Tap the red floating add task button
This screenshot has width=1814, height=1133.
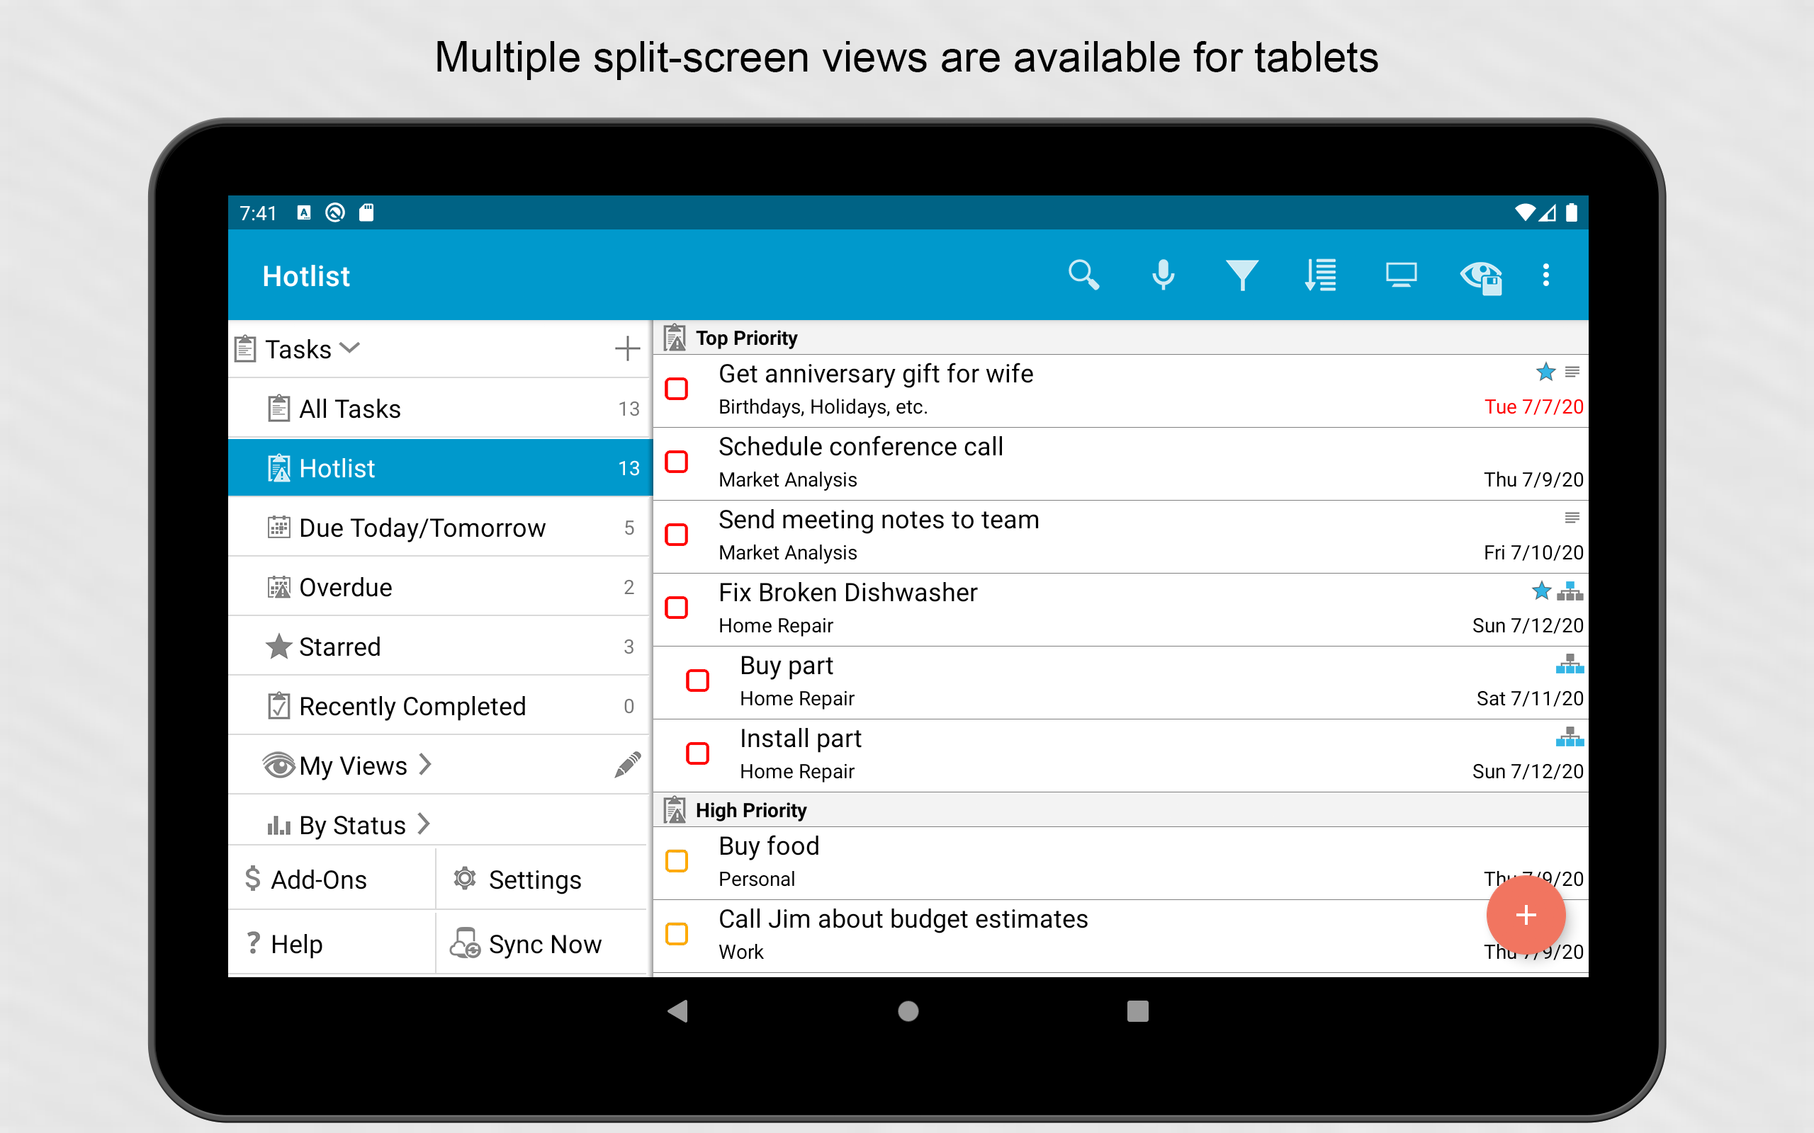(x=1526, y=915)
